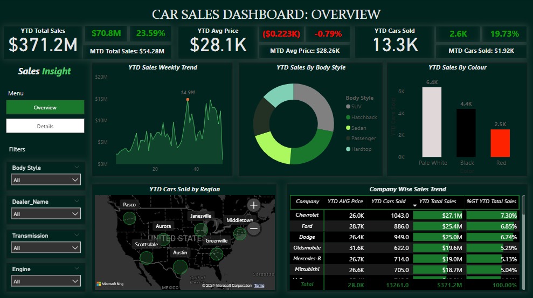Viewport: 533px width, 298px height.
Task: Click the $371.2M total row value
Action: [449, 285]
